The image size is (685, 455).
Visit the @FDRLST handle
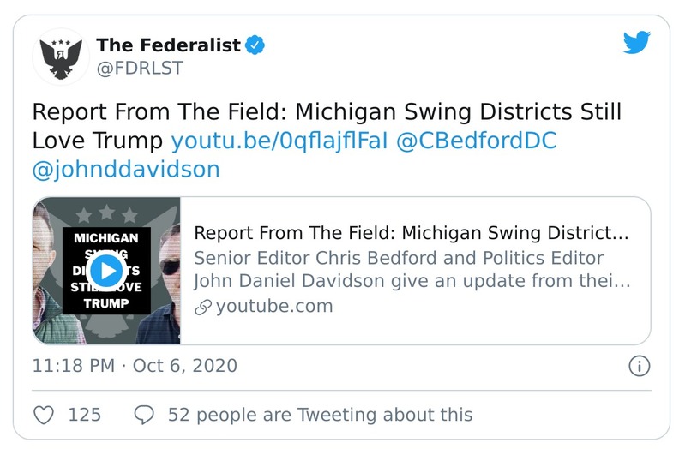coord(140,69)
